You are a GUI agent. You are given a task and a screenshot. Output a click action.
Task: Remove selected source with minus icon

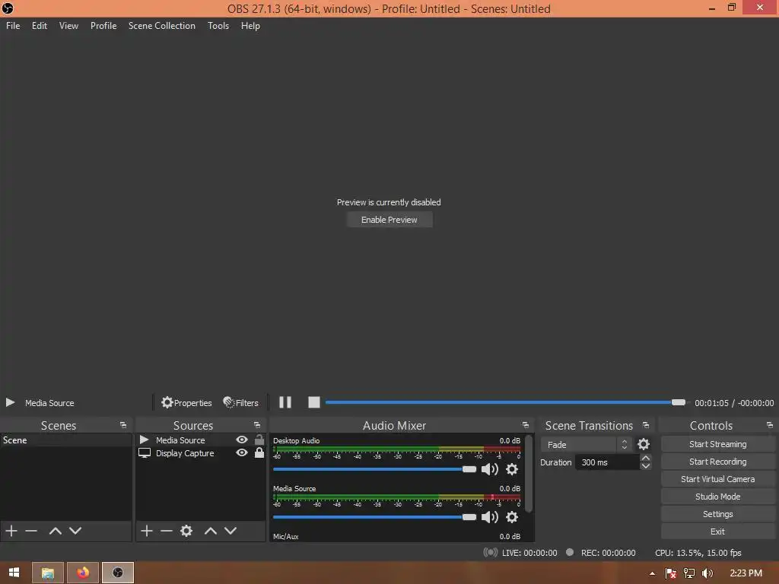click(167, 531)
